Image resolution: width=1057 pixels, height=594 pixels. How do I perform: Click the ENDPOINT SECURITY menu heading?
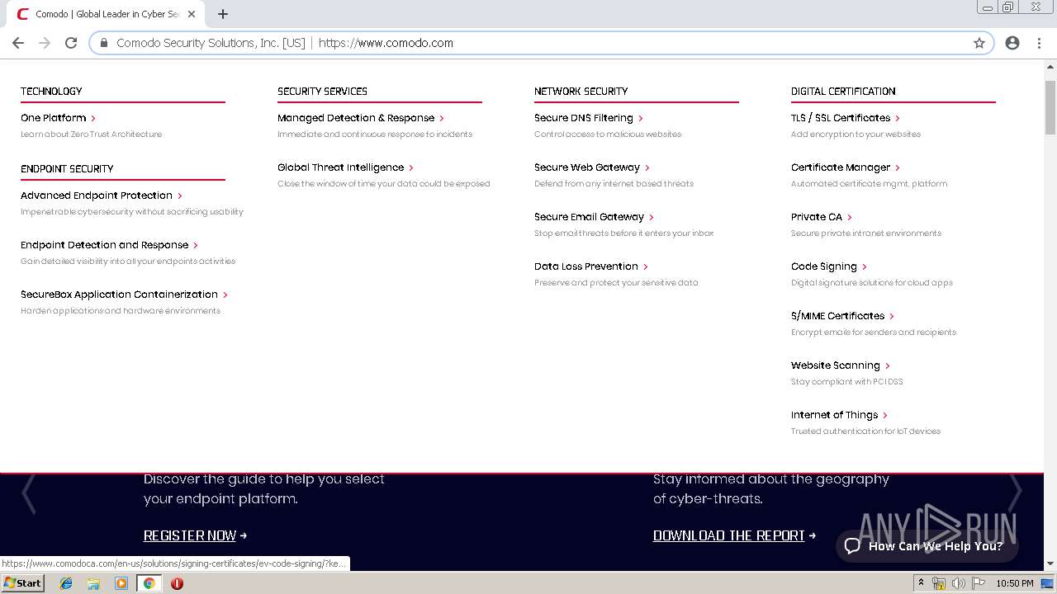click(67, 169)
